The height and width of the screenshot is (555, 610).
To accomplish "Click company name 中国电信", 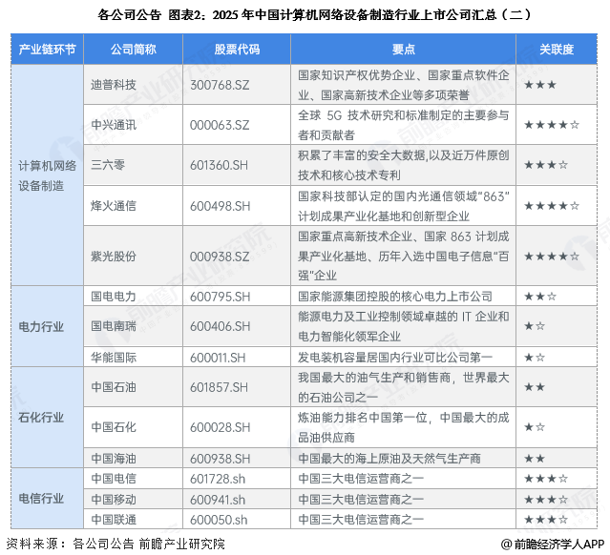I will 114,479.
